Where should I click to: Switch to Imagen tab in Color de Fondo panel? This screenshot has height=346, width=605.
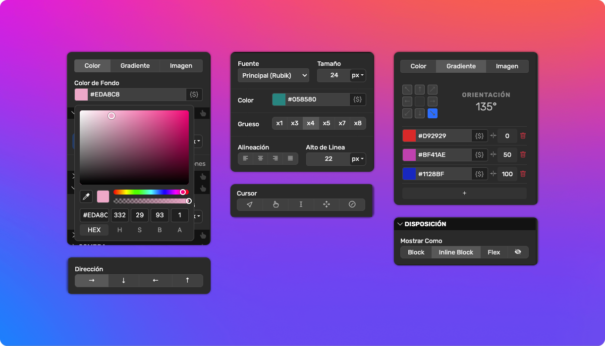(x=181, y=66)
